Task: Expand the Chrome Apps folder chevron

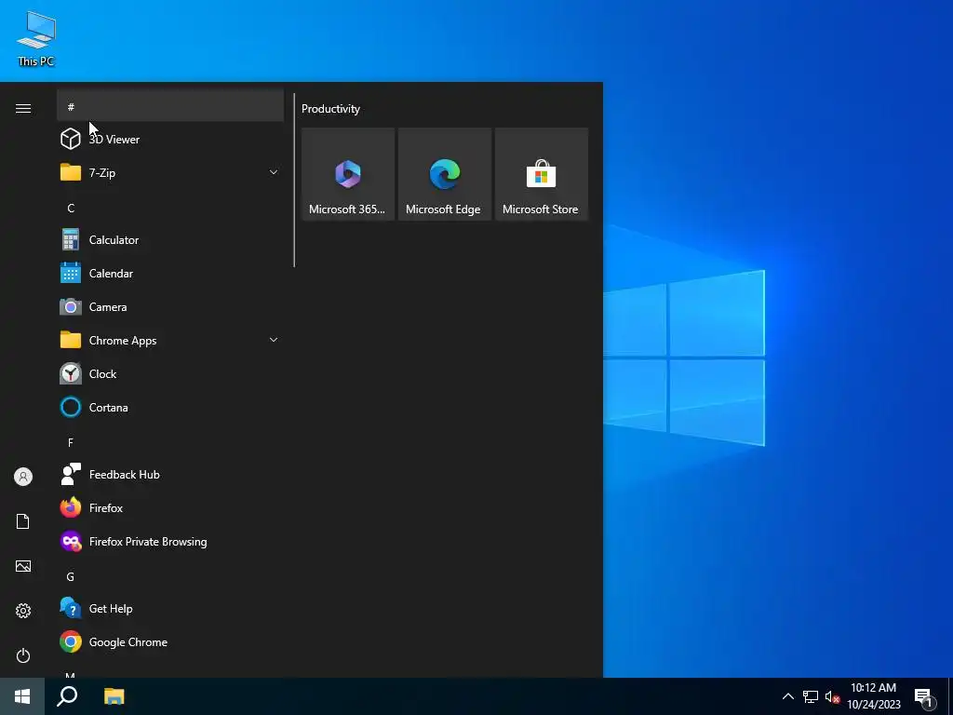Action: point(274,340)
